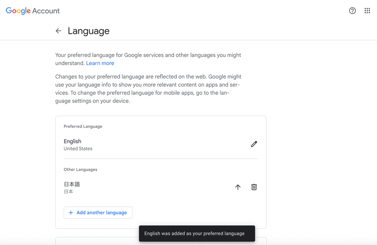The width and height of the screenshot is (377, 245).
Task: Open the Google apps grid
Action: coord(367,10)
